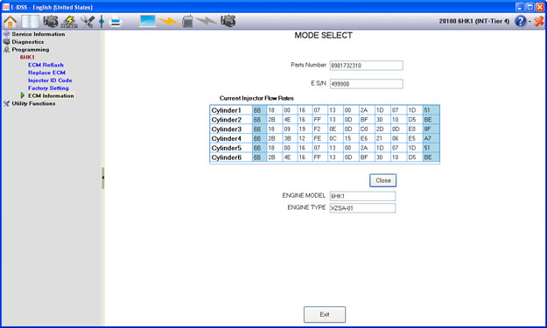Open the wrench and screwdriver utilities icon
Image resolution: width=547 pixels, height=328 pixels.
(88, 22)
